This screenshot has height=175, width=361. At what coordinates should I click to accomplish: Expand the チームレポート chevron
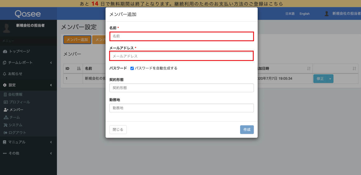tap(51, 63)
